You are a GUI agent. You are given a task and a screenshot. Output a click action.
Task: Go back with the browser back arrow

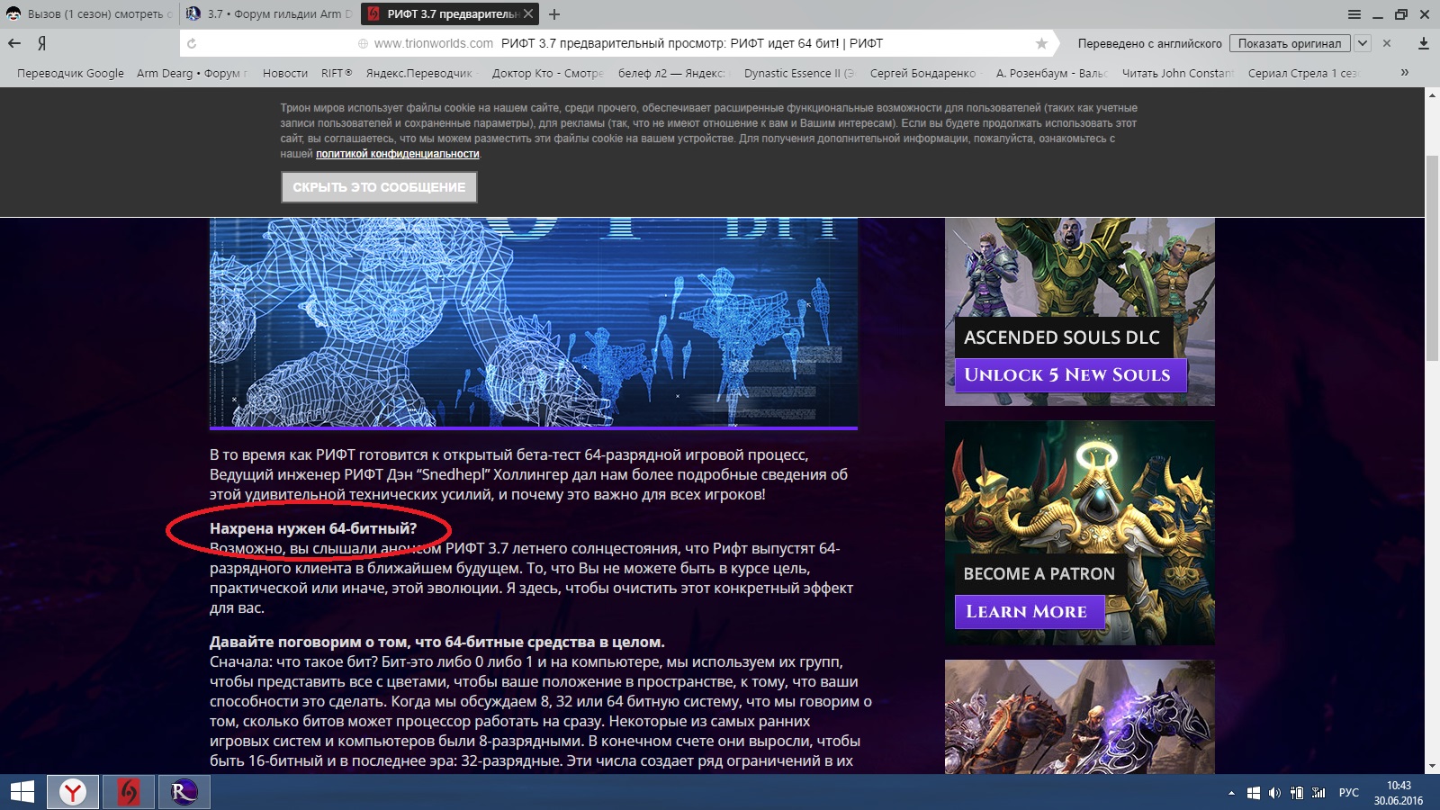[14, 43]
